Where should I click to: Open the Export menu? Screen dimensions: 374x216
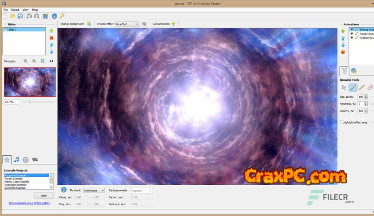click(x=15, y=9)
